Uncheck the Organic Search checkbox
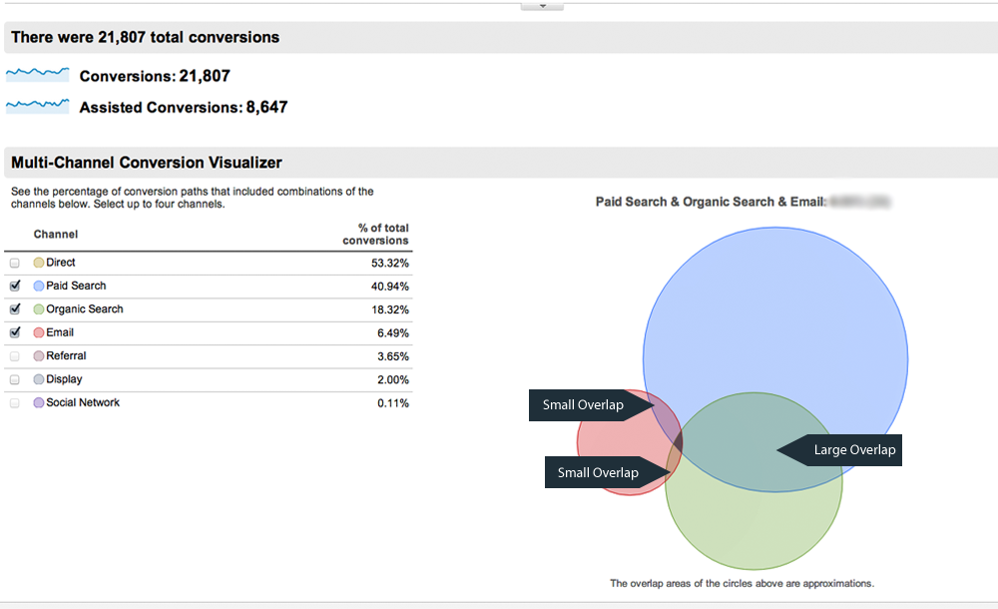998x609 pixels. (x=14, y=309)
